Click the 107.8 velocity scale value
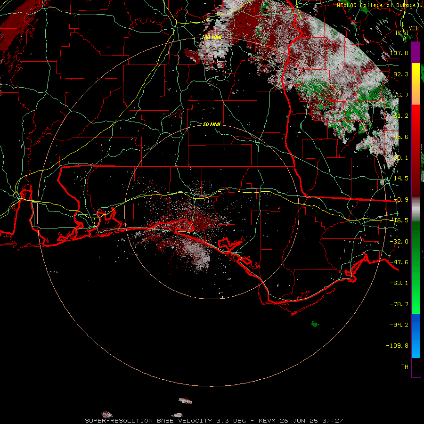Screen dimensions: 424x424 (x=399, y=53)
